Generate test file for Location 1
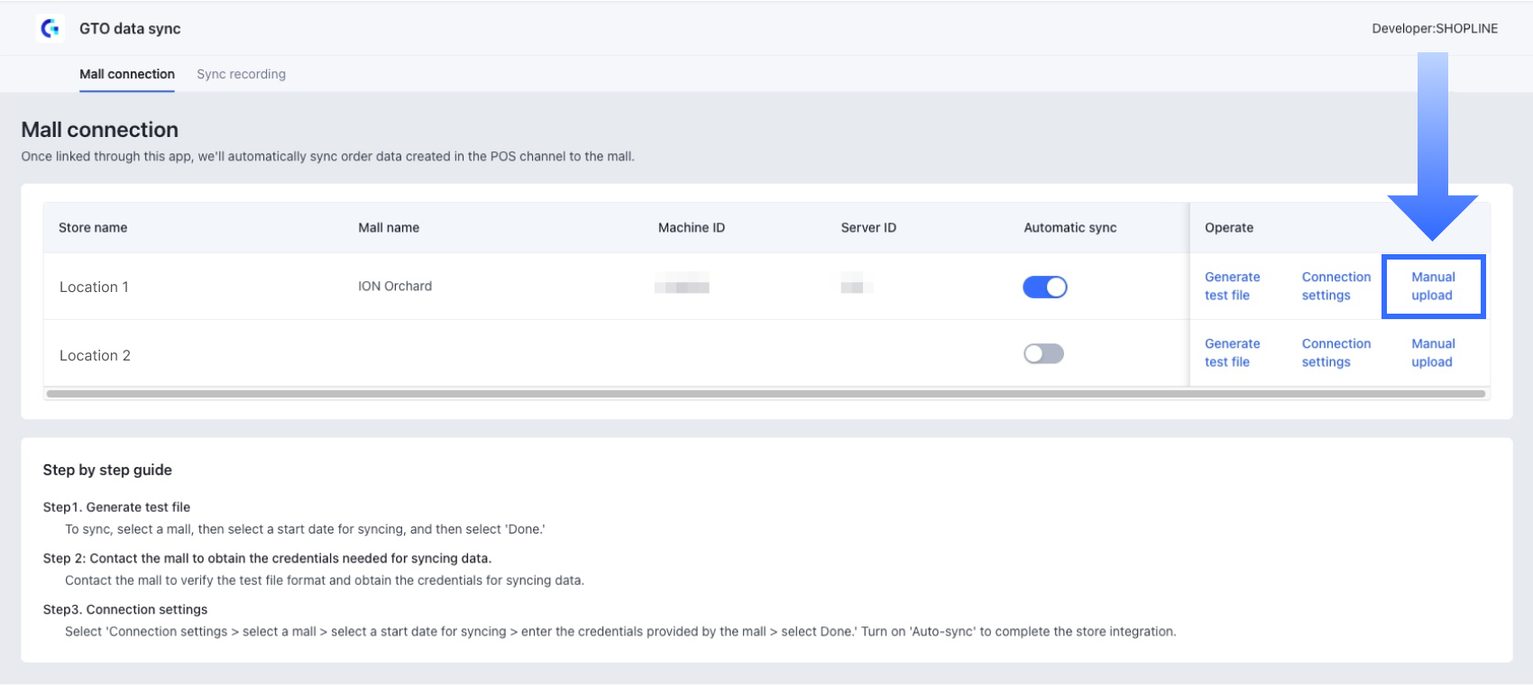Viewport: 1533px width, 685px height. (1232, 286)
